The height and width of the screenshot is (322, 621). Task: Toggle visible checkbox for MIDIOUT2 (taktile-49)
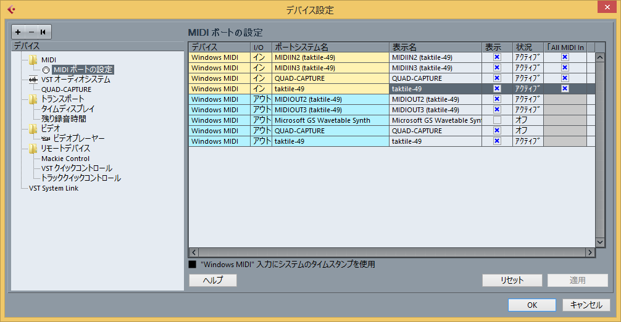tap(497, 99)
